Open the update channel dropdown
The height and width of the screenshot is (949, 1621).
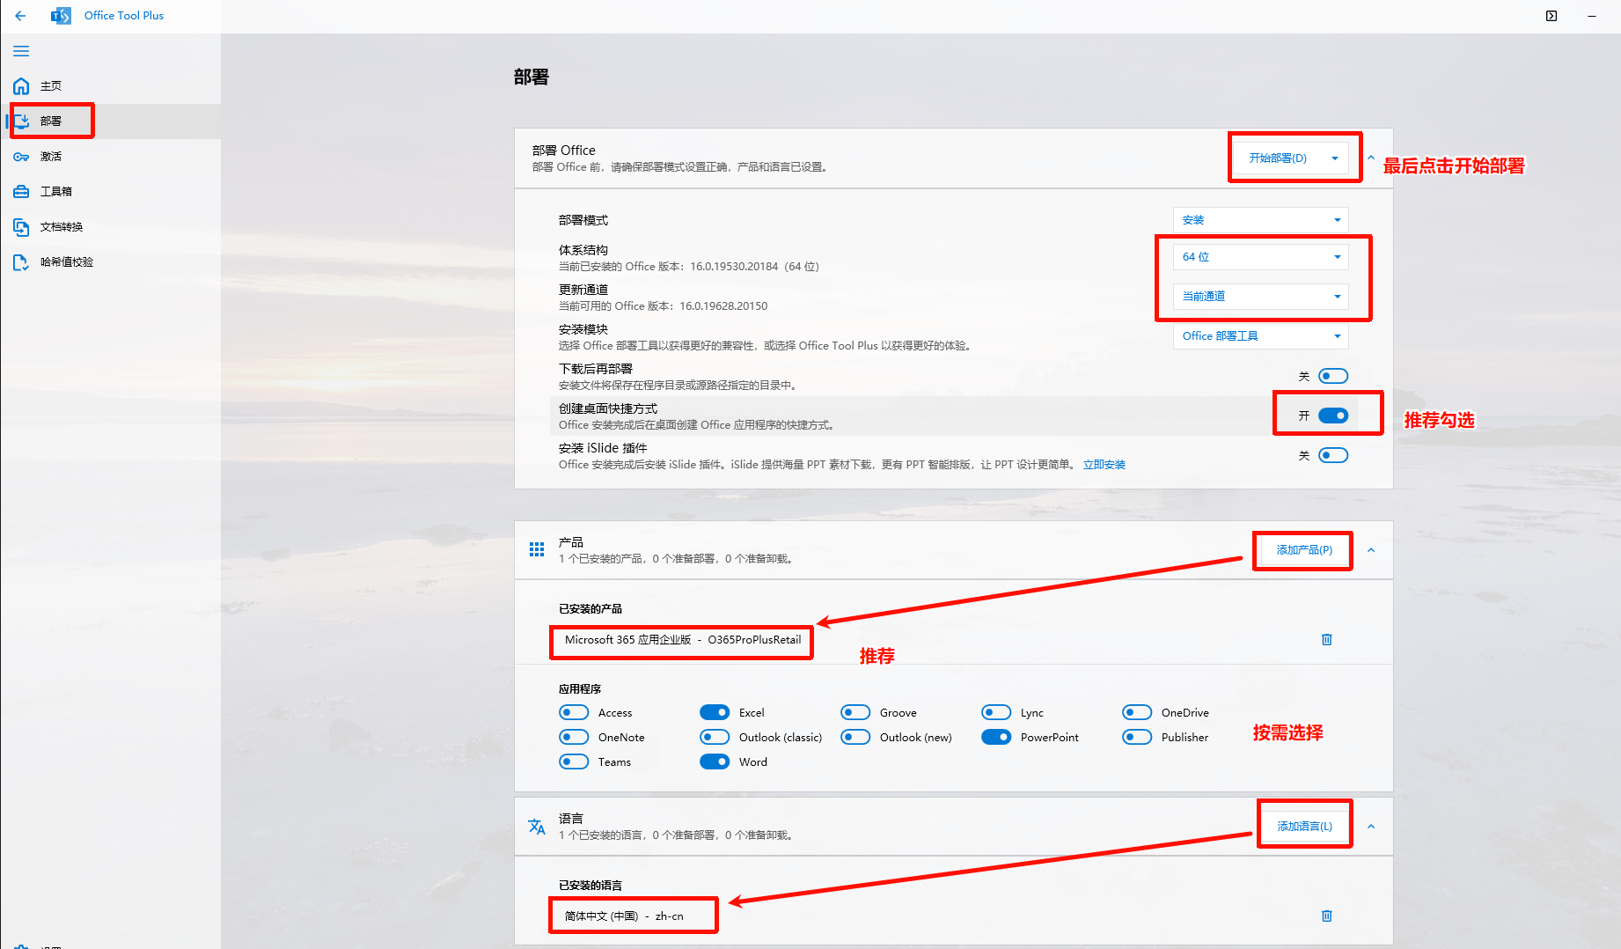click(x=1260, y=297)
